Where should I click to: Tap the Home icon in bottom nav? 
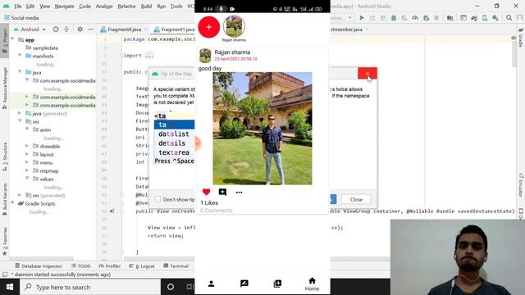pos(312,284)
